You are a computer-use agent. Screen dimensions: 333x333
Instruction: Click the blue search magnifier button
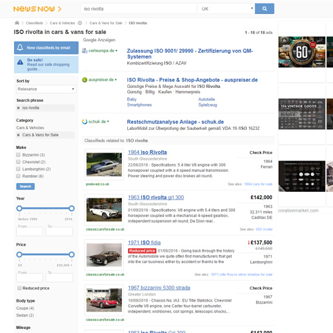[264, 9]
